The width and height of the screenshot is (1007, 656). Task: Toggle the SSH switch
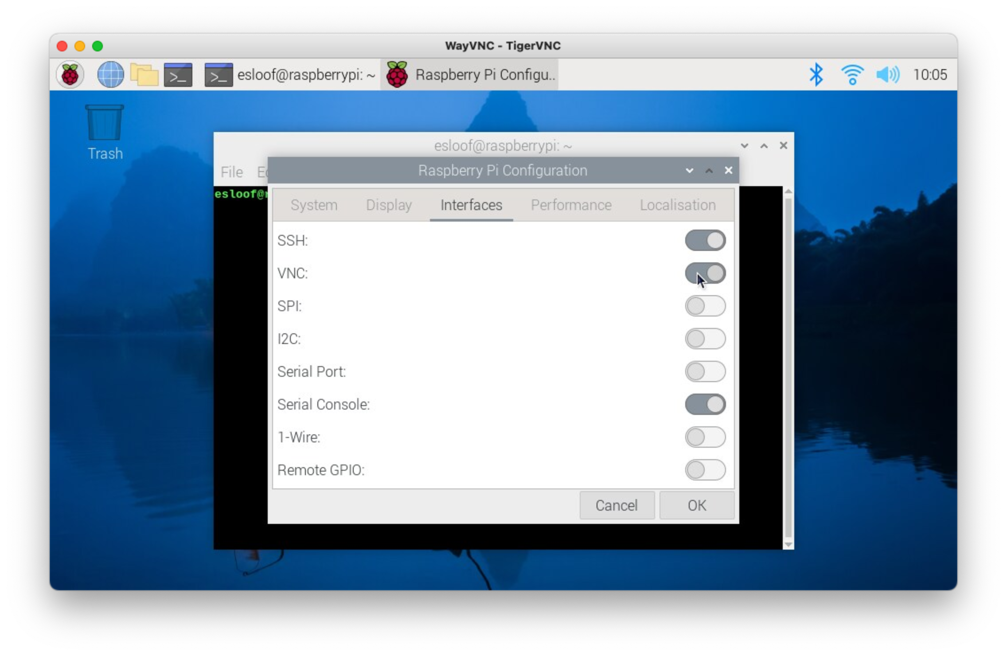pyautogui.click(x=705, y=240)
